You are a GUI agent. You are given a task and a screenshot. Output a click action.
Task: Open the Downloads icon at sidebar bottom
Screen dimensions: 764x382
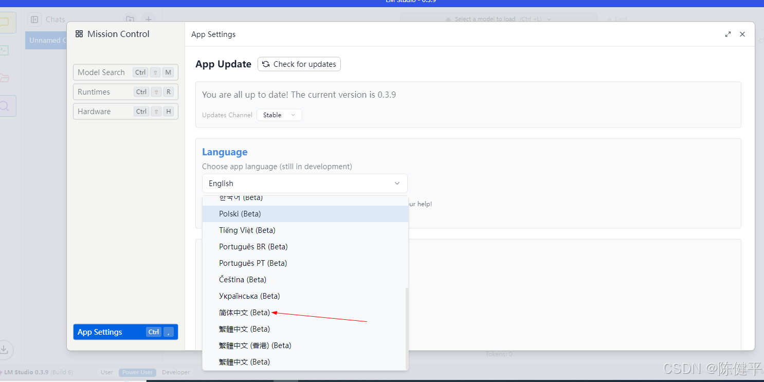click(5, 349)
